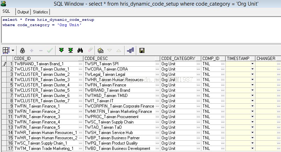Open TIMESTAMP dropdown for row 9
Image resolution: width=281 pixels, height=152 pixels.
coord(252,106)
